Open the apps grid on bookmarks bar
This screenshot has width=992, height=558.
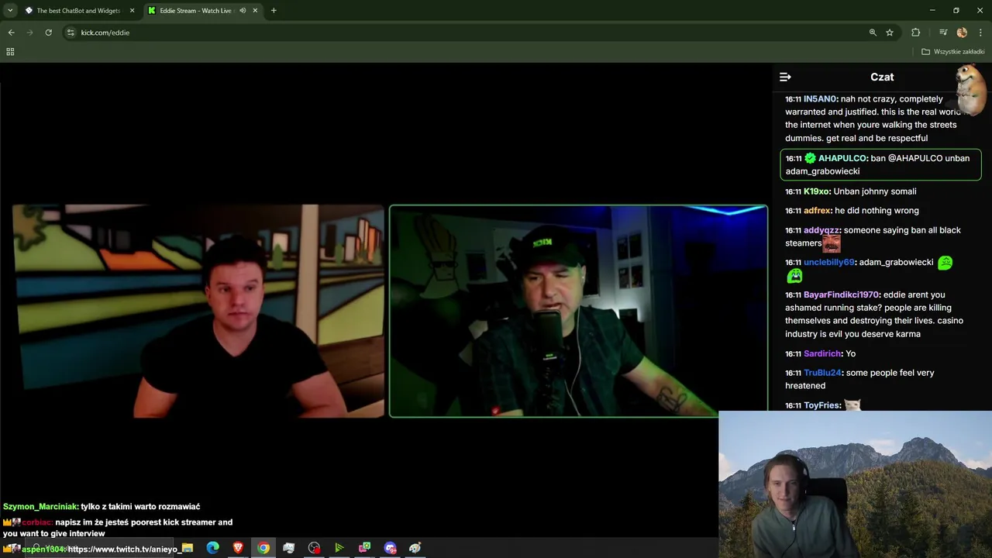point(10,52)
